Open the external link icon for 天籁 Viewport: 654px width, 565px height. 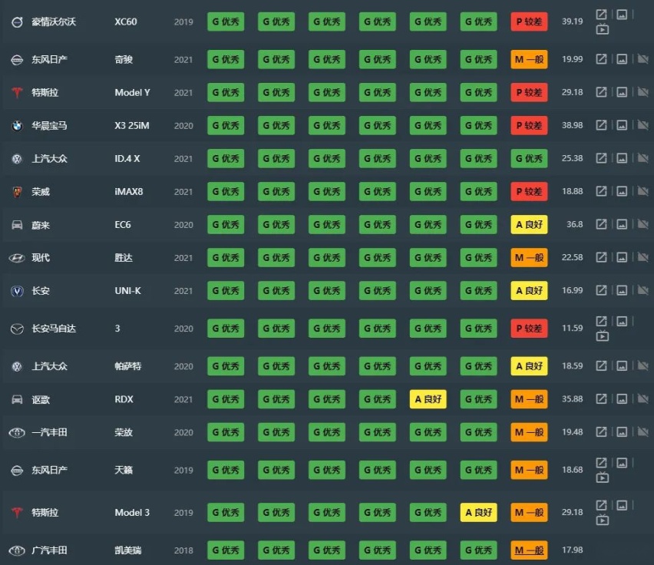pos(601,462)
